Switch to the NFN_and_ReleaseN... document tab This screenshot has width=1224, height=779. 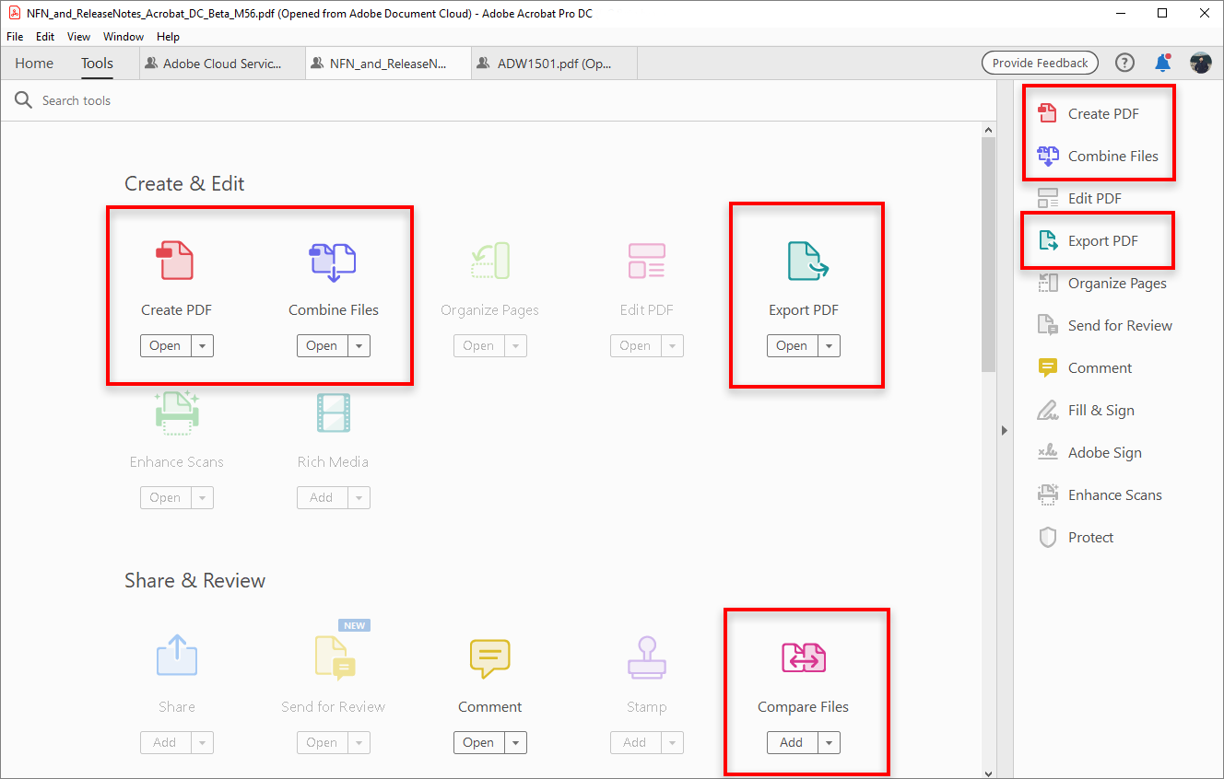coord(389,64)
